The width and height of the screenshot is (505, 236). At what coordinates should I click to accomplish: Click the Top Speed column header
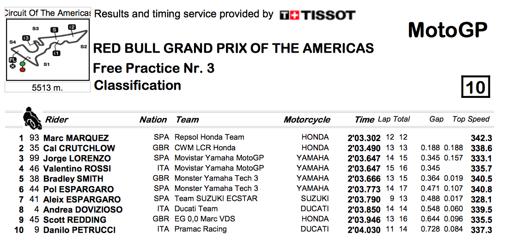point(471,119)
